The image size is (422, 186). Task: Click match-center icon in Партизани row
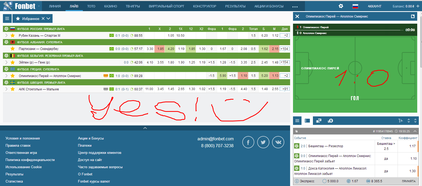111,49
